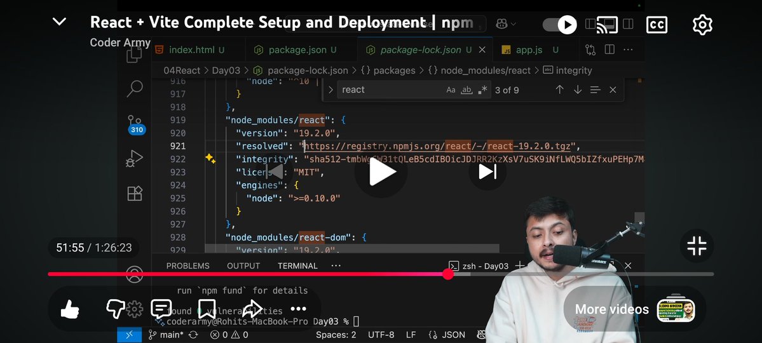Click the errors and warnings counter
This screenshot has height=343, width=762.
tap(229, 335)
